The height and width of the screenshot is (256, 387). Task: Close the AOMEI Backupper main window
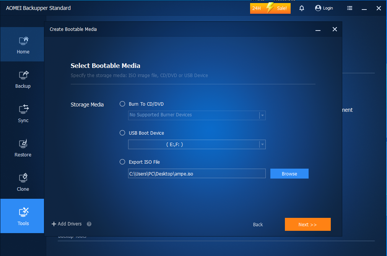tap(379, 8)
